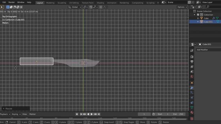The height and width of the screenshot is (124, 221).
Task: Open the Output properties tab
Action: [192, 62]
